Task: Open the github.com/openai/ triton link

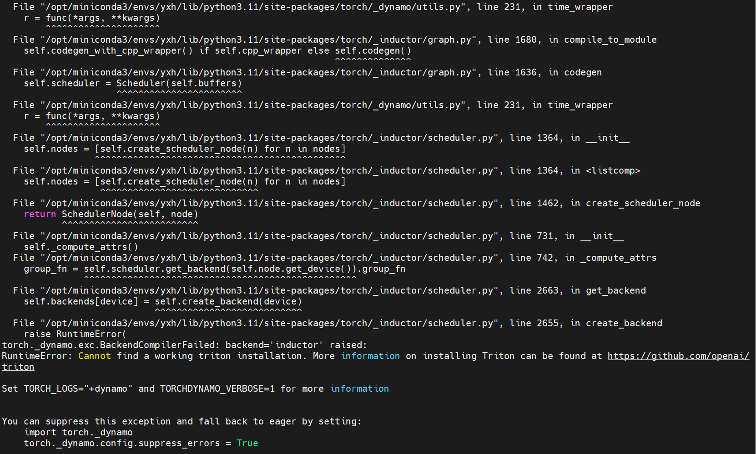Action: 678,356
